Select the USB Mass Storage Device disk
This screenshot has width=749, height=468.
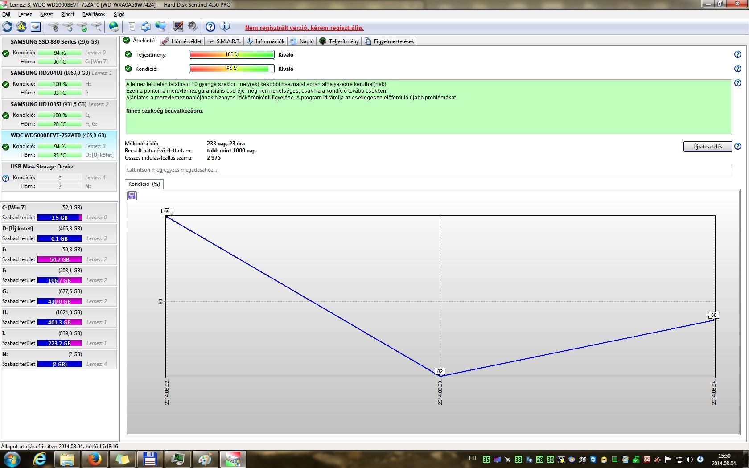tap(59, 177)
